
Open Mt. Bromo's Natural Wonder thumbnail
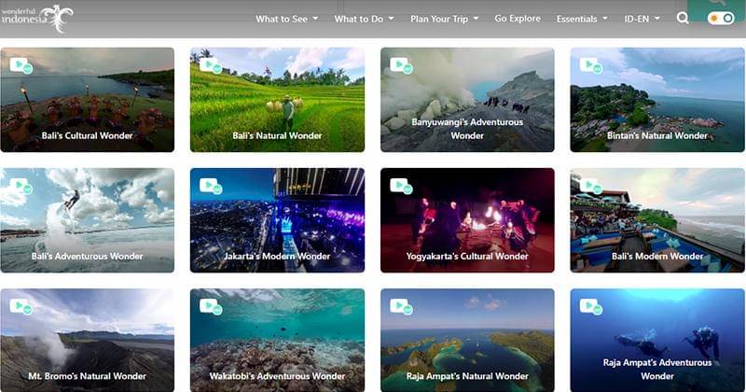tap(87, 341)
